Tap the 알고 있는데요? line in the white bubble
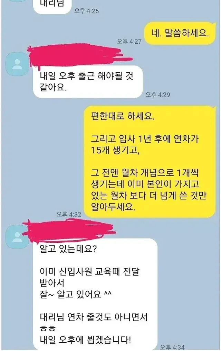 (68, 249)
